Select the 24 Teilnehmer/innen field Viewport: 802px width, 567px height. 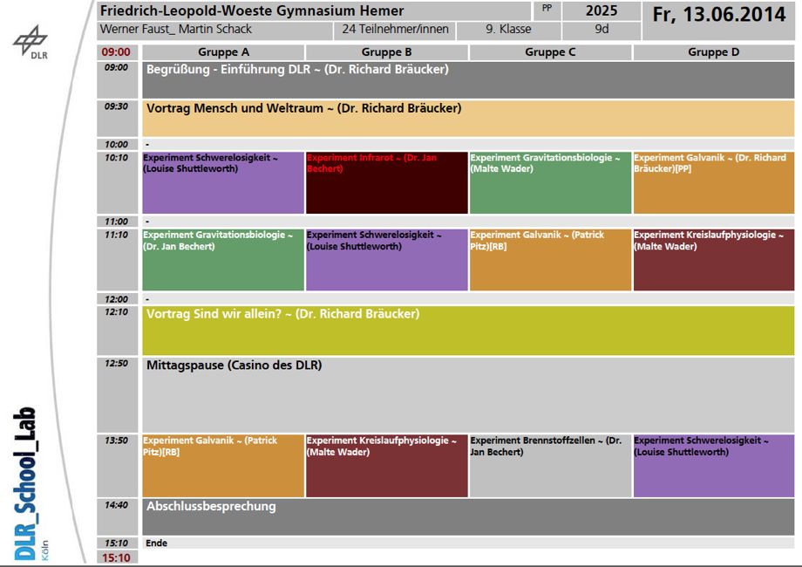396,30
